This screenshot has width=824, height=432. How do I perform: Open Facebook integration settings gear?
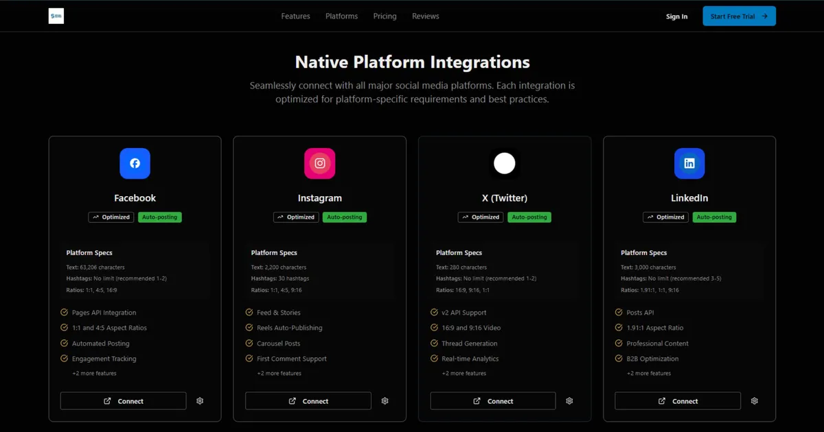pos(200,401)
